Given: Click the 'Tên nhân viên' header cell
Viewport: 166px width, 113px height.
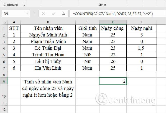Looking at the screenshot, I should point(48,28).
